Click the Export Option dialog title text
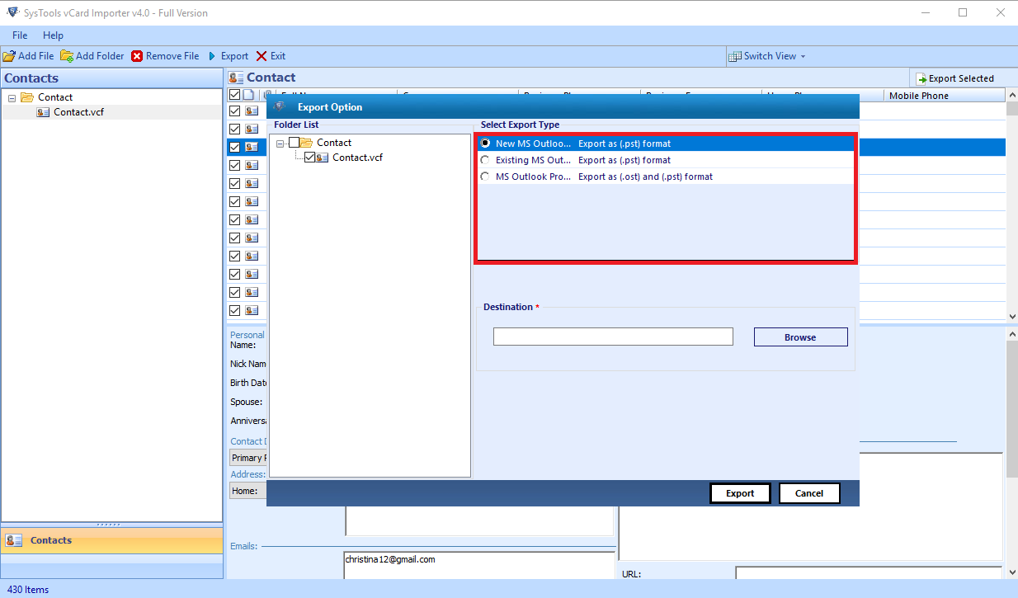1018x598 pixels. click(330, 107)
